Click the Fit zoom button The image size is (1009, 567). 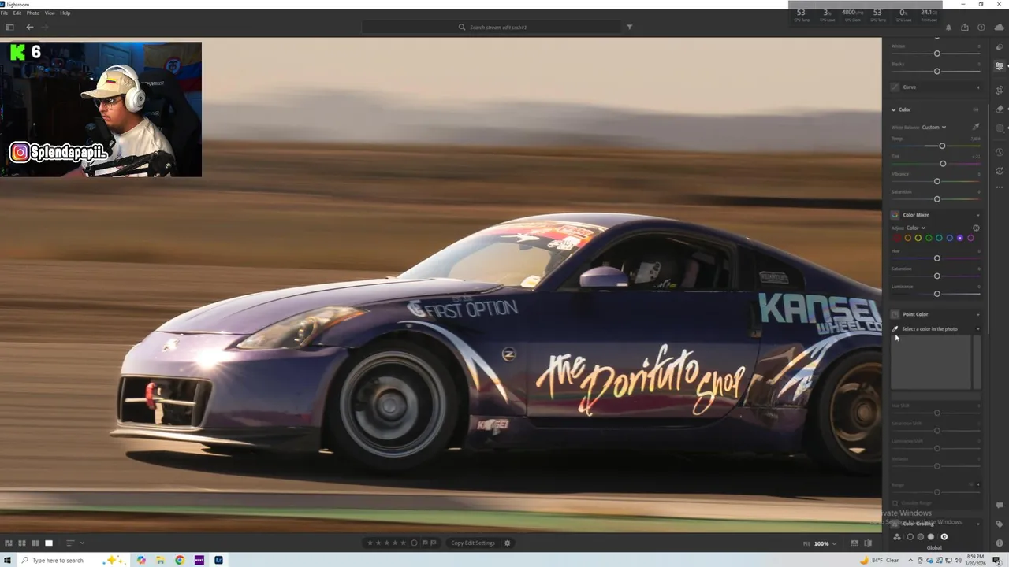(806, 543)
